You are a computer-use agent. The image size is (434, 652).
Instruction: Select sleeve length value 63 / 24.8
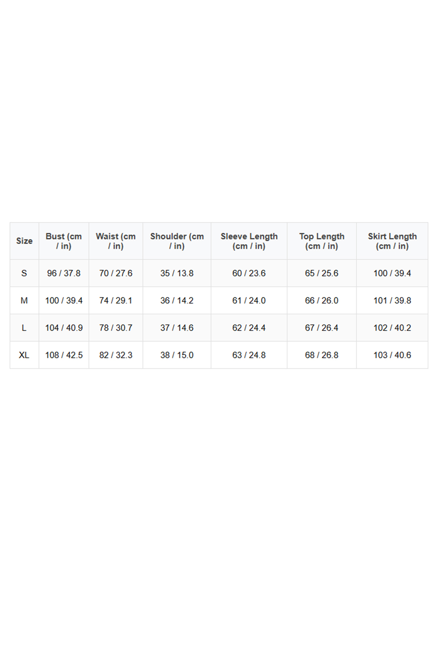pos(249,355)
